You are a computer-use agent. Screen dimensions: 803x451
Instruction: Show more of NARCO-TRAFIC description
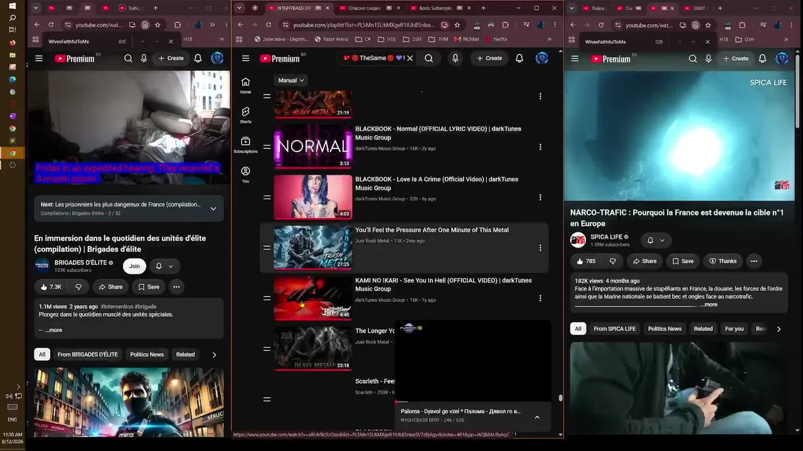click(x=709, y=304)
